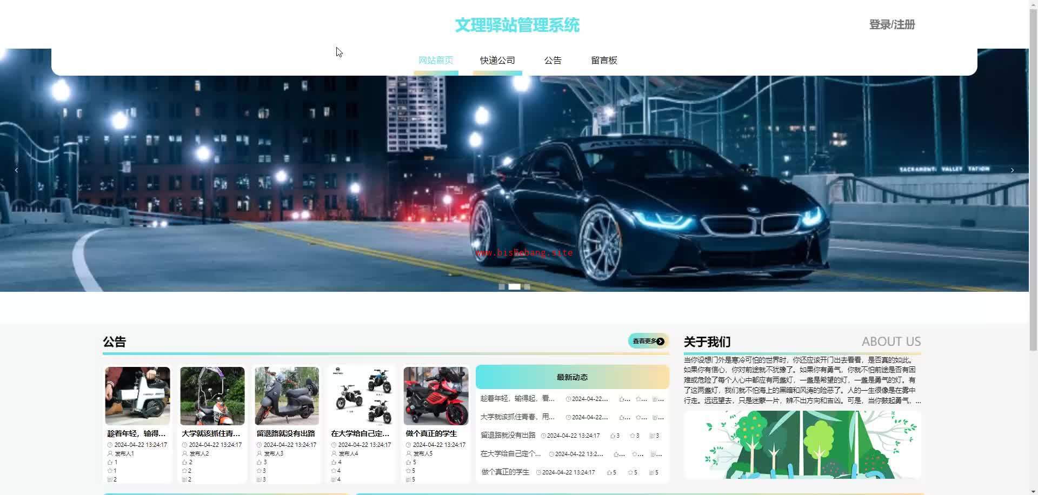Select the third carousel indicator dot
Viewport: 1038px width, 495px height.
(527, 287)
